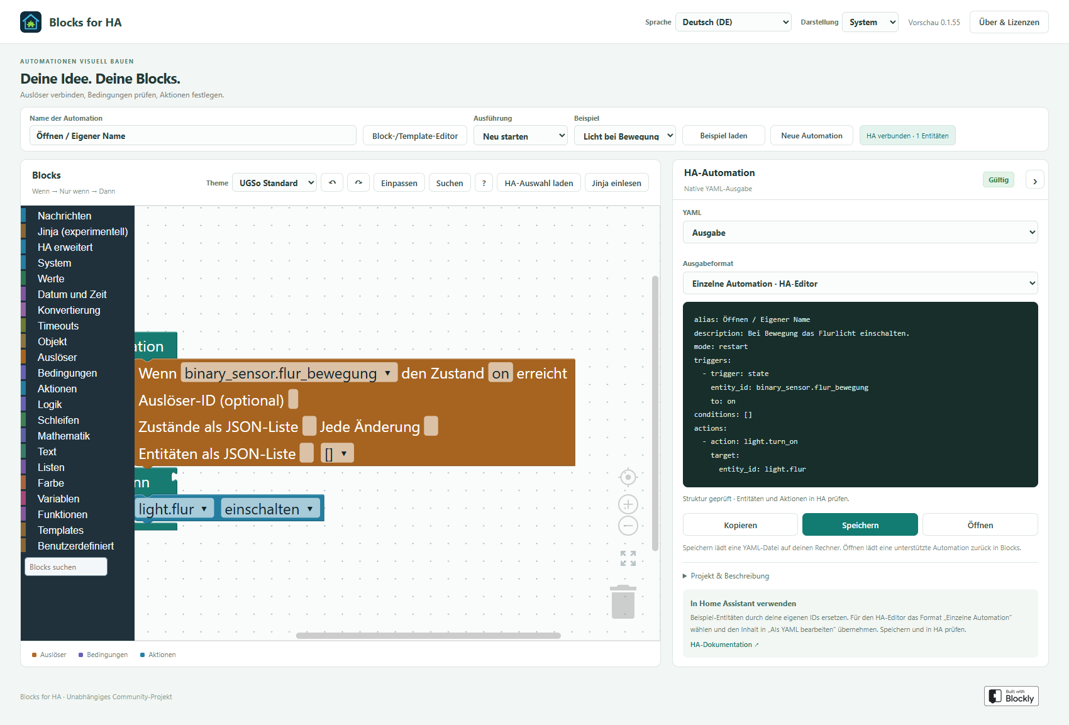Zoom in with the plus icon
This screenshot has height=725, width=1069.
628,504
